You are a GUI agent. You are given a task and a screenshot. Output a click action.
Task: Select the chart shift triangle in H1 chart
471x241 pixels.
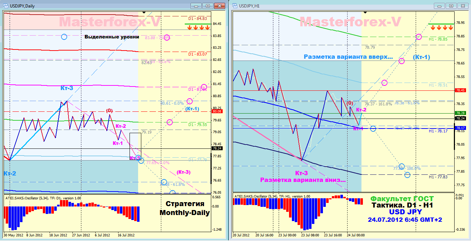click(x=364, y=12)
